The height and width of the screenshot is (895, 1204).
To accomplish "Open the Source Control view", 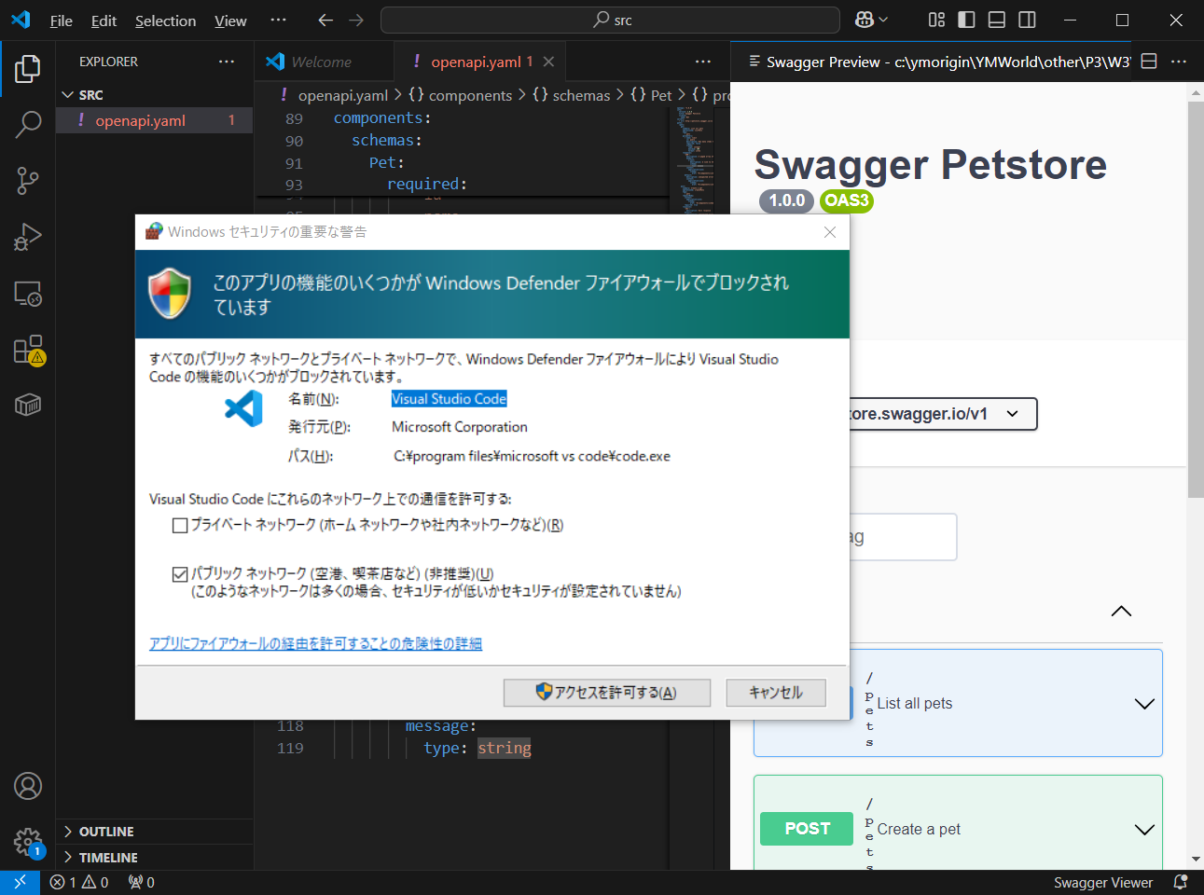I will [x=28, y=181].
